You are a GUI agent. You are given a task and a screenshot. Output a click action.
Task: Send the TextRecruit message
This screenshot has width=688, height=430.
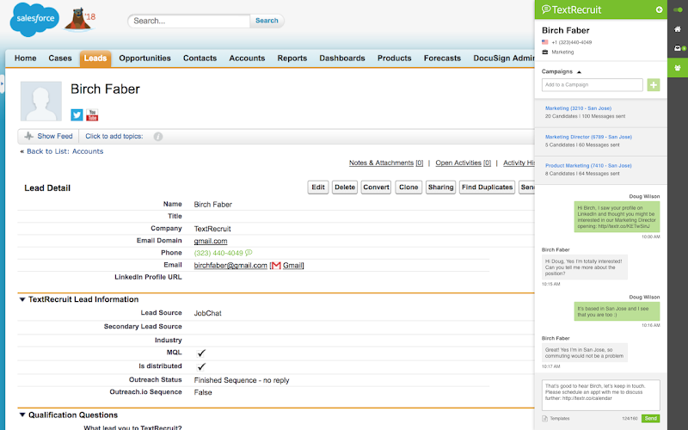click(651, 419)
